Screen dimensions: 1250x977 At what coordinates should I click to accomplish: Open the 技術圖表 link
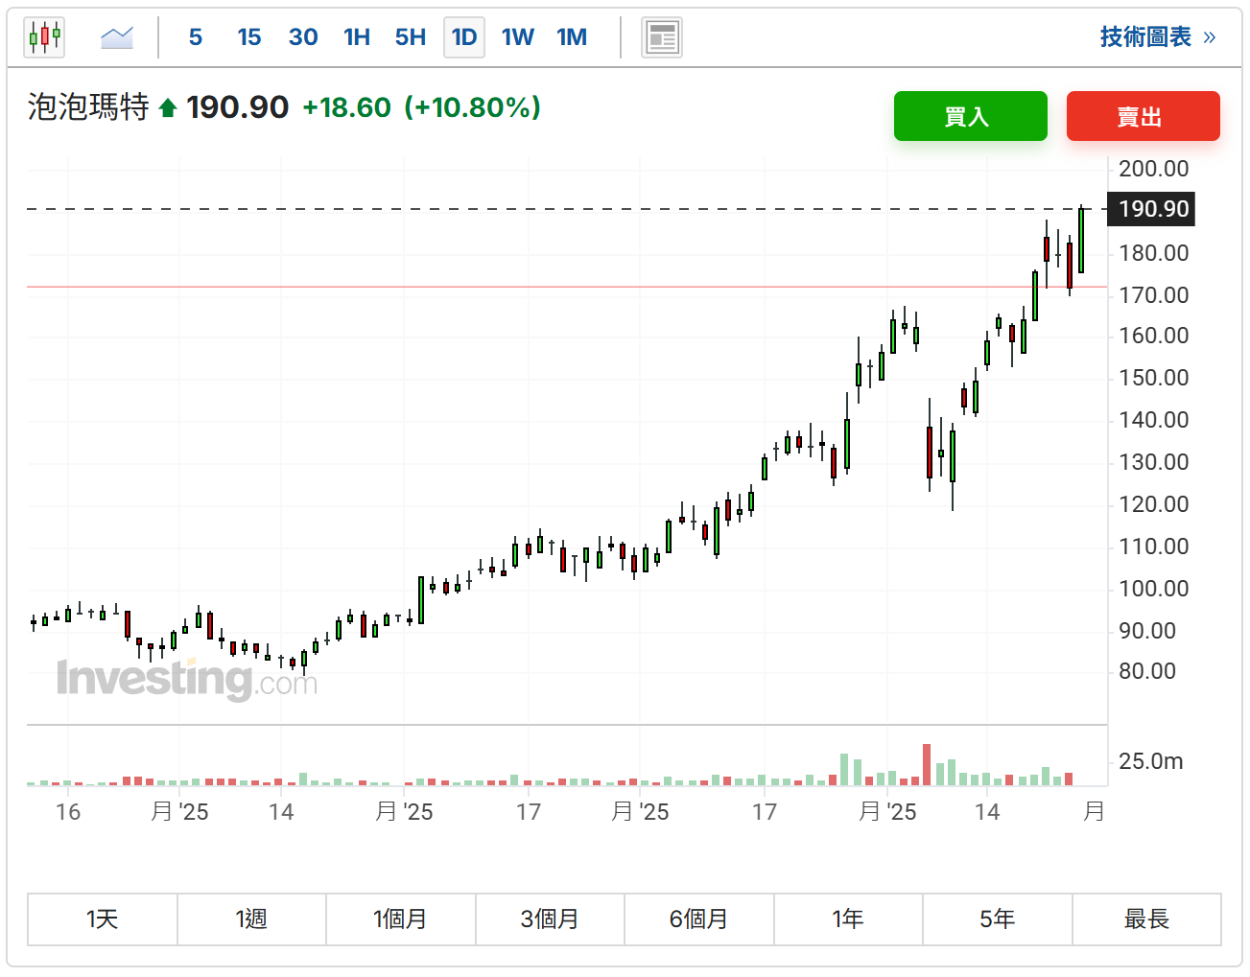click(1158, 37)
